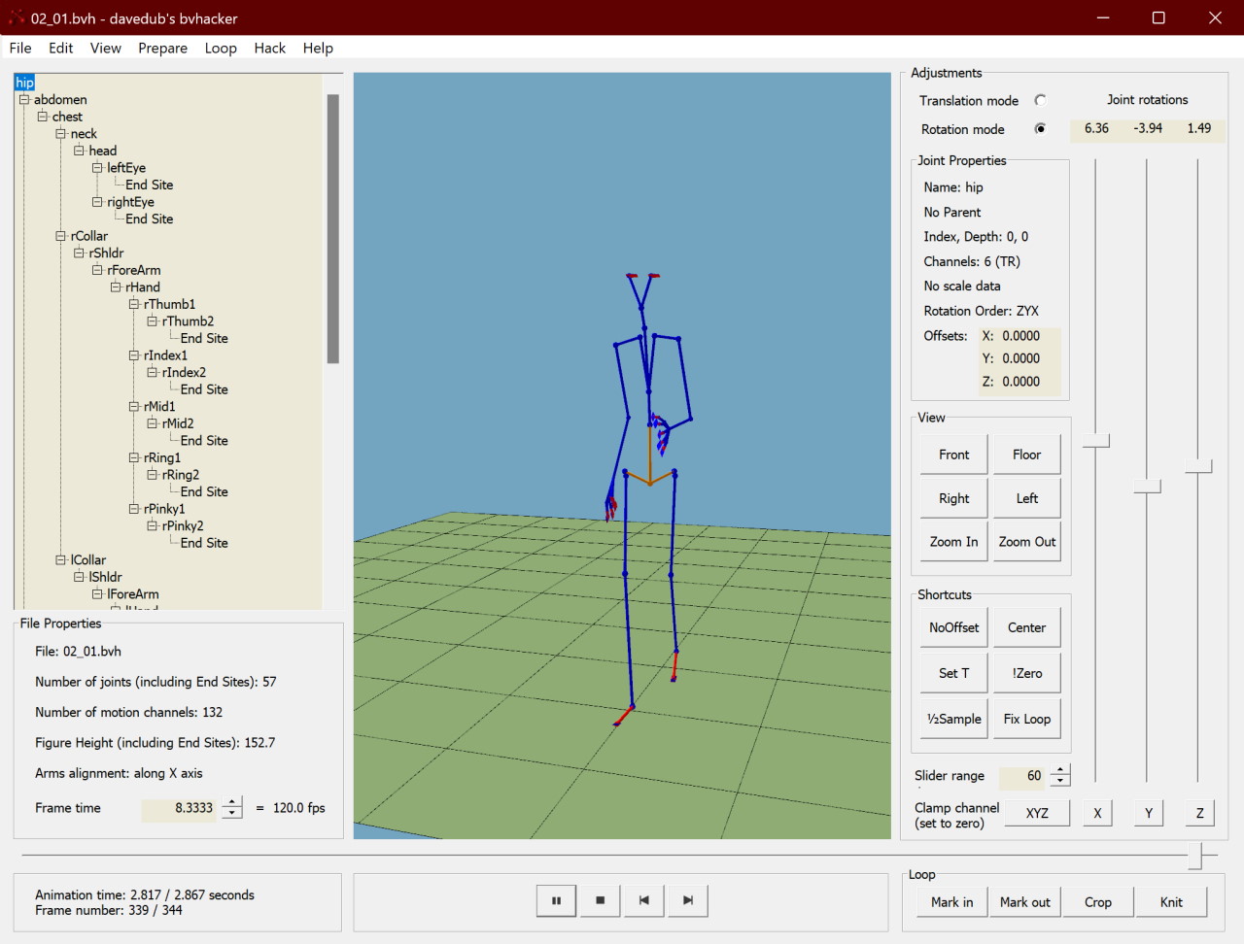Click the bvhacker app icon in title bar

[x=16, y=17]
